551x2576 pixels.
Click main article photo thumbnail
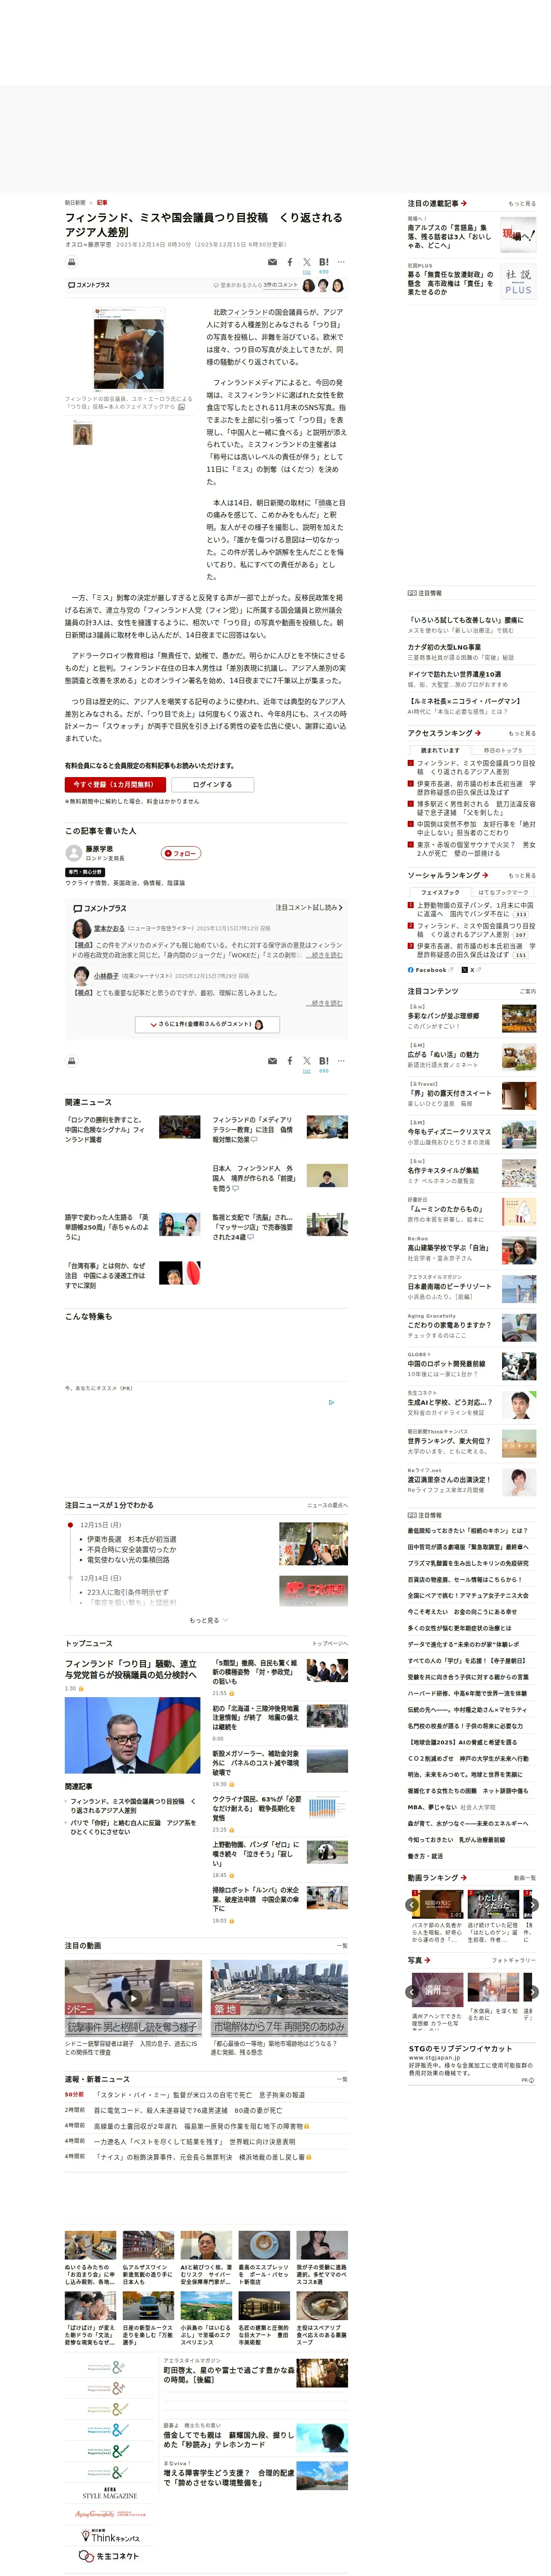129,349
